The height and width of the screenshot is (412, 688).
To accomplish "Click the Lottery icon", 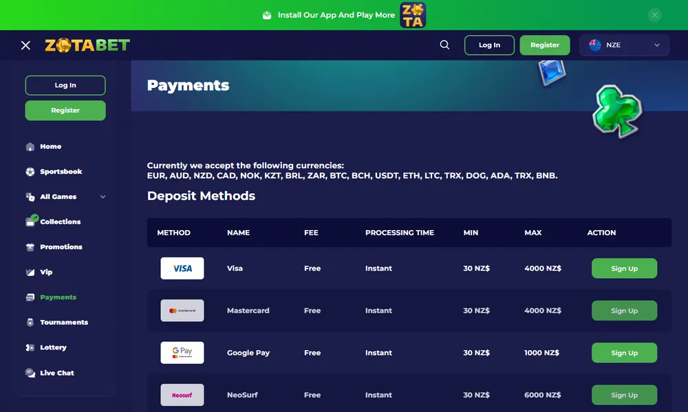I will (x=30, y=347).
